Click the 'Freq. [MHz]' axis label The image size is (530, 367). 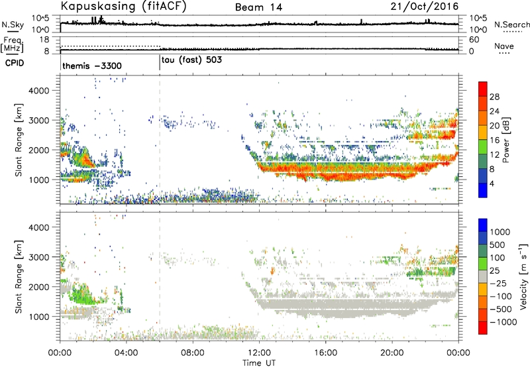(x=13, y=44)
